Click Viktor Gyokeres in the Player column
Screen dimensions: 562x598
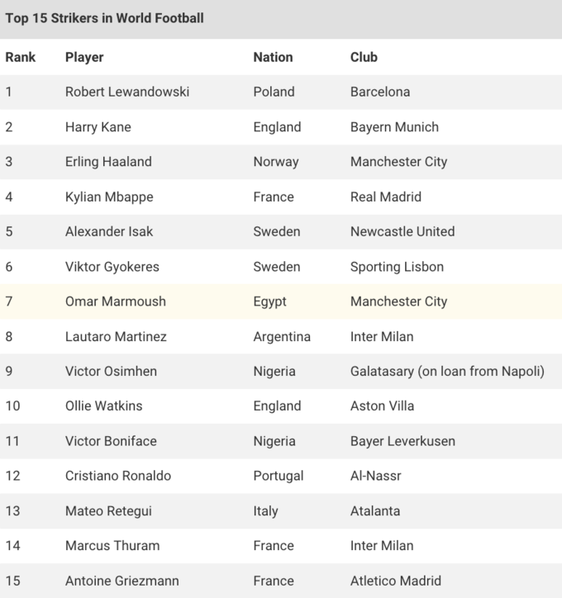pyautogui.click(x=112, y=267)
